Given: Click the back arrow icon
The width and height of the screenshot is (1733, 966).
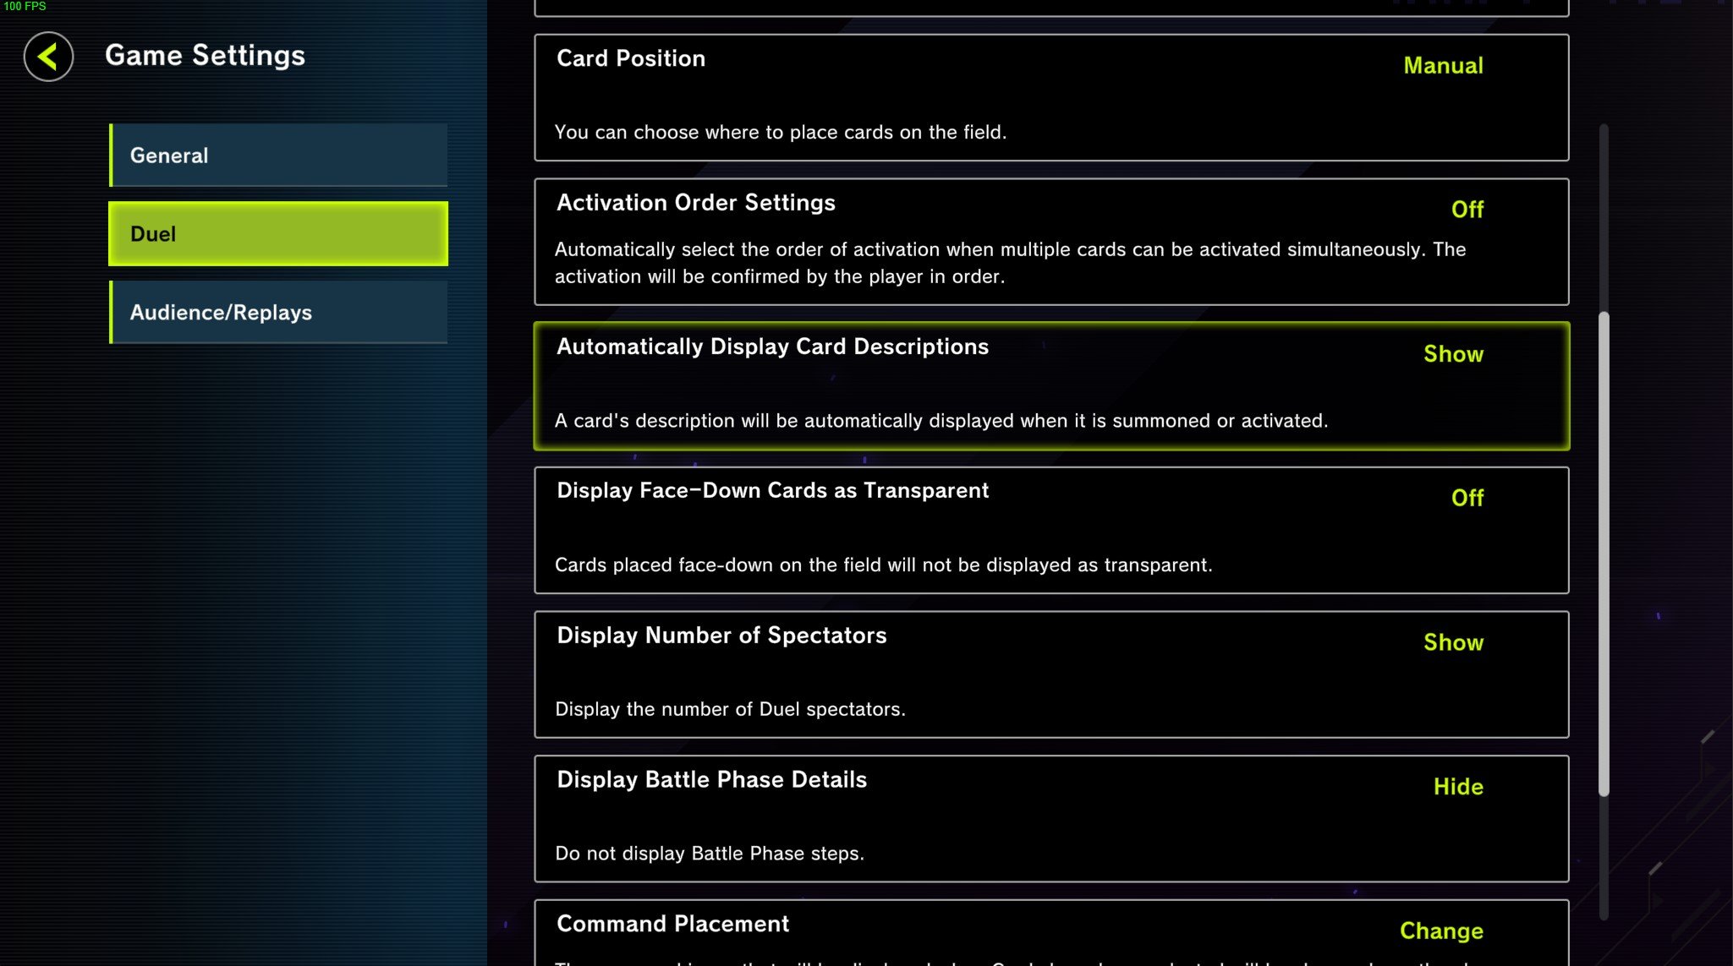Looking at the screenshot, I should [x=48, y=57].
